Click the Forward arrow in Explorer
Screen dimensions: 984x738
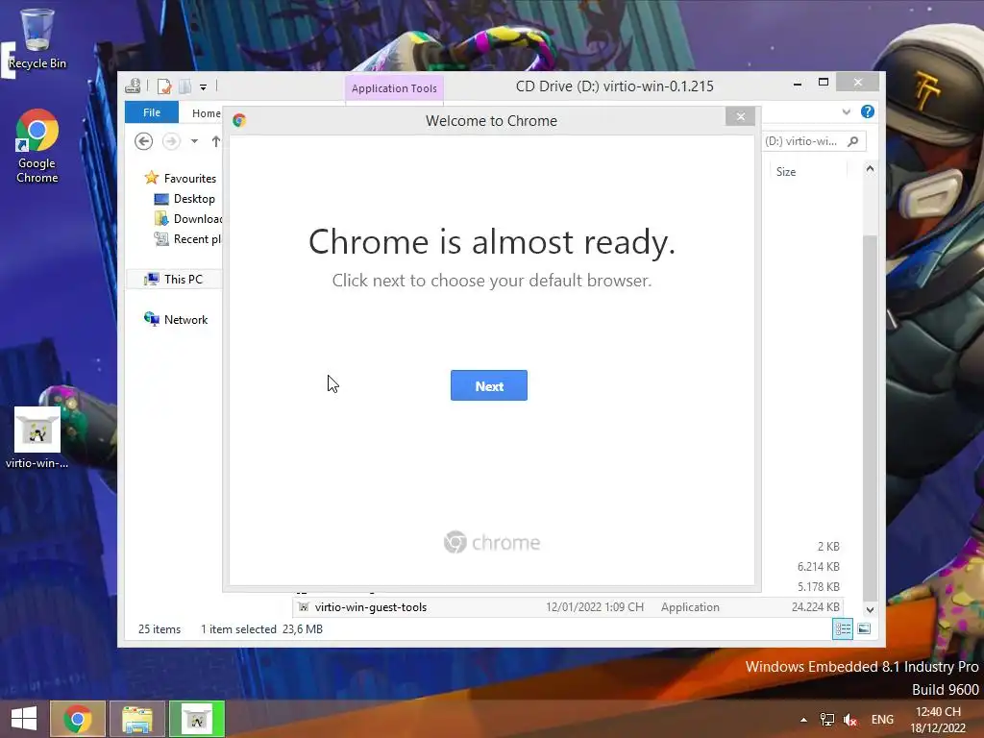tap(171, 141)
